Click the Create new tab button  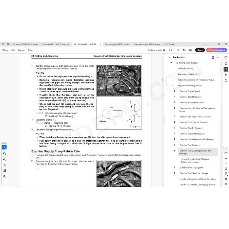[170, 44]
